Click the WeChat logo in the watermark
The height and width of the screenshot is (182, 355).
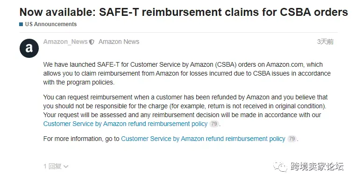281,167
